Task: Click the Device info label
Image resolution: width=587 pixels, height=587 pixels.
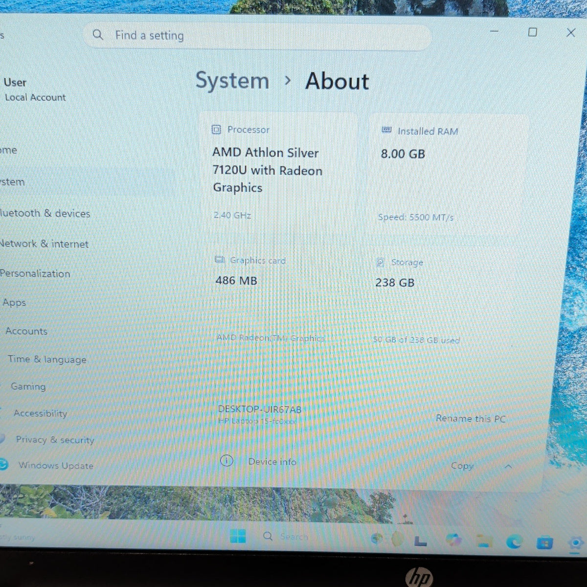Action: coord(272,461)
